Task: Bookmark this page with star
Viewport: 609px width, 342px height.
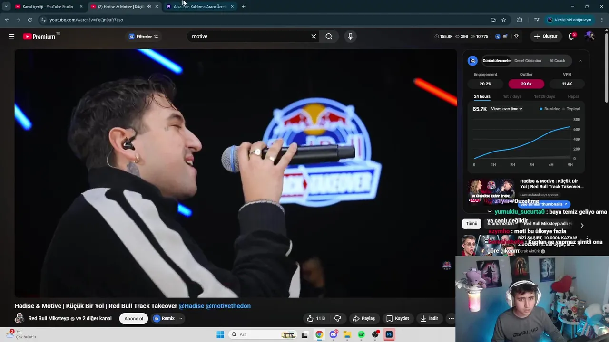Action: (x=504, y=20)
